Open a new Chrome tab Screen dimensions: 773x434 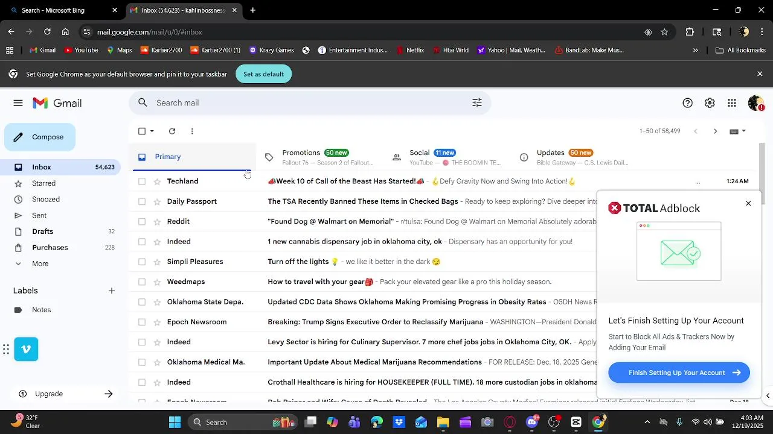pyautogui.click(x=252, y=10)
